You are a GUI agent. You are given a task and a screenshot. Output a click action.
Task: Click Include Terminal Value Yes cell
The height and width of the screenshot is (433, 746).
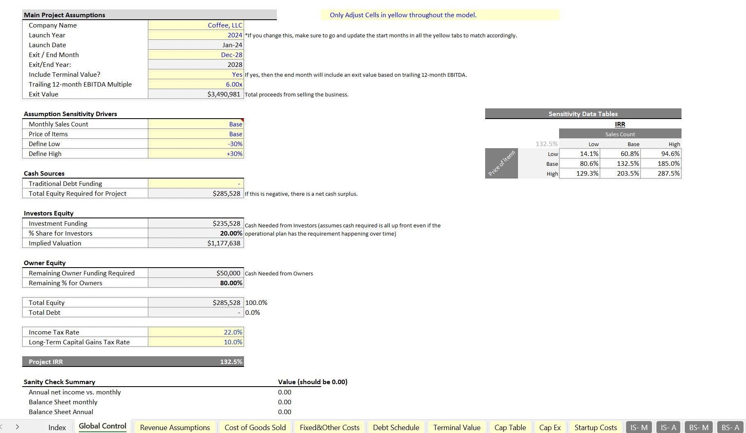click(196, 74)
